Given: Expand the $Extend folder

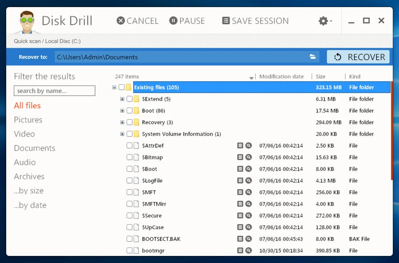Looking at the screenshot, I should 123,99.
